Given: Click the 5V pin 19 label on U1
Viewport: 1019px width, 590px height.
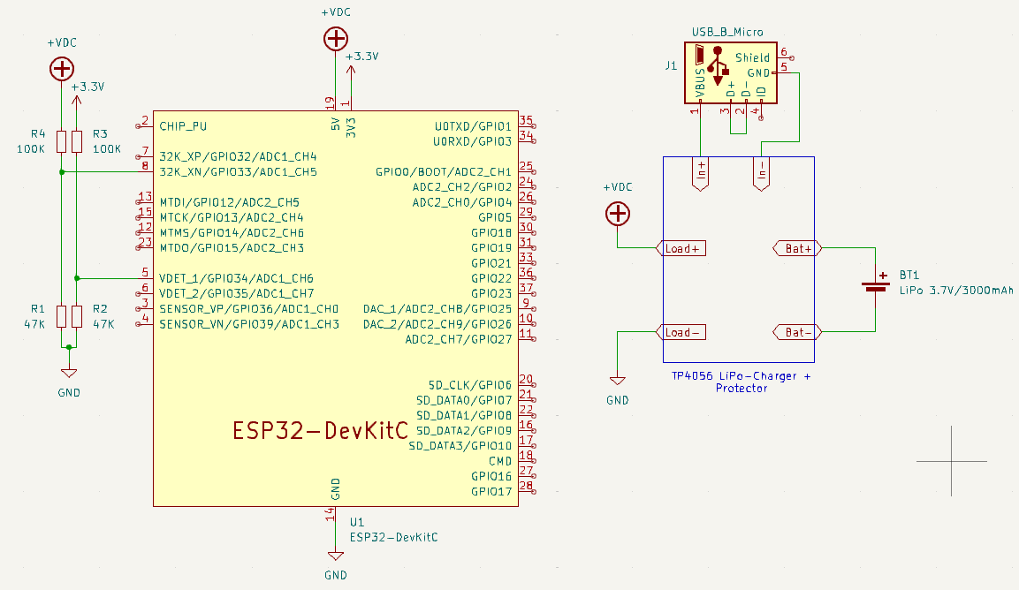Looking at the screenshot, I should [335, 124].
